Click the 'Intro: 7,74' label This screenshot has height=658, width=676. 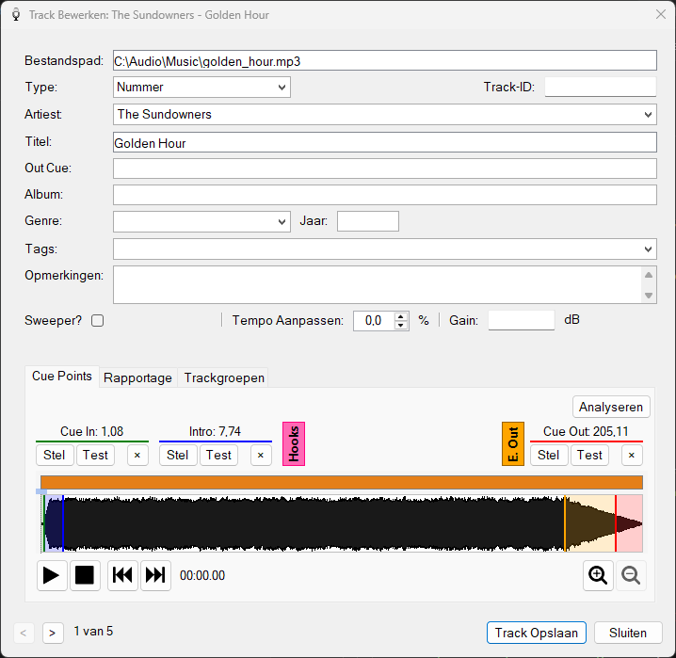(x=215, y=432)
